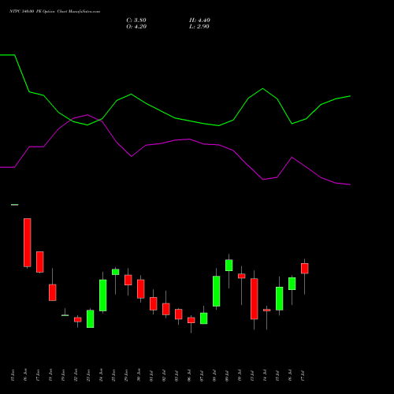This screenshot has height=394, width=394.
Task: Click the small green legend dash above candles
Action: tap(15, 205)
